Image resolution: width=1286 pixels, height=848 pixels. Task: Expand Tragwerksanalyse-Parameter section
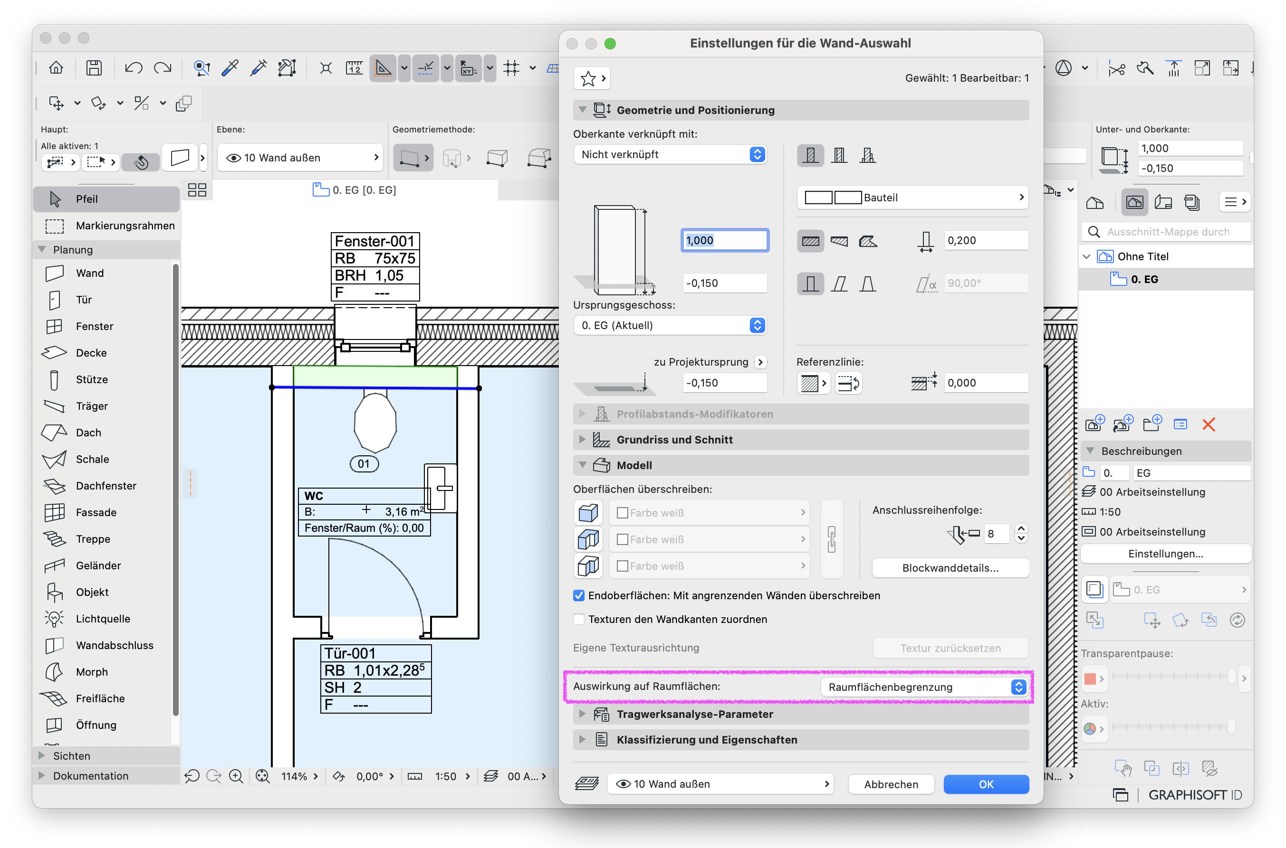coord(582,714)
